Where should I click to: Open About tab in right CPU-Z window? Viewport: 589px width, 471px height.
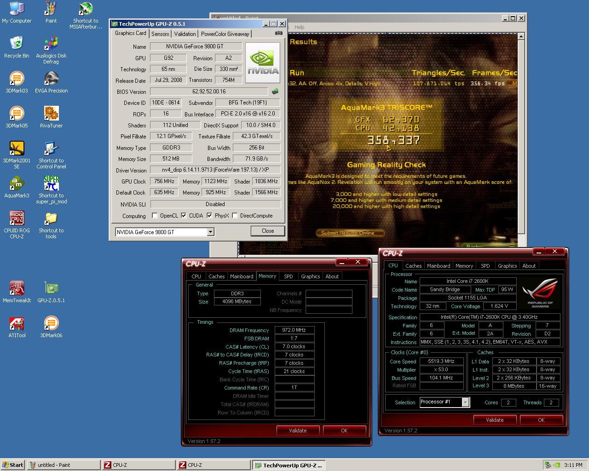529,266
